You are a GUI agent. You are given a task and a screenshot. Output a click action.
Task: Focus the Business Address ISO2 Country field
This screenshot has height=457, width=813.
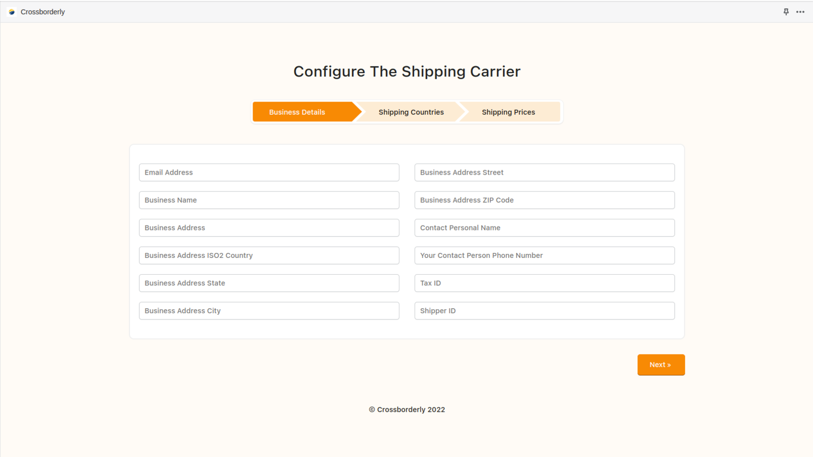269,255
